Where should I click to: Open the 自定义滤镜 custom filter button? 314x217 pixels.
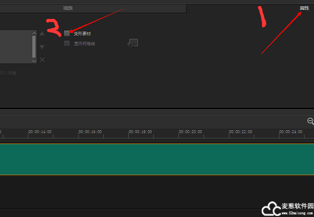pos(8,73)
